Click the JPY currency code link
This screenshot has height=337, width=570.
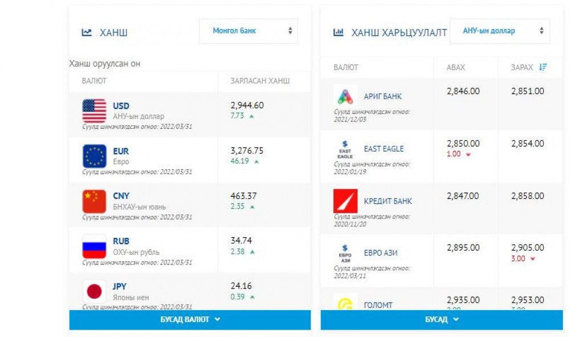120,286
